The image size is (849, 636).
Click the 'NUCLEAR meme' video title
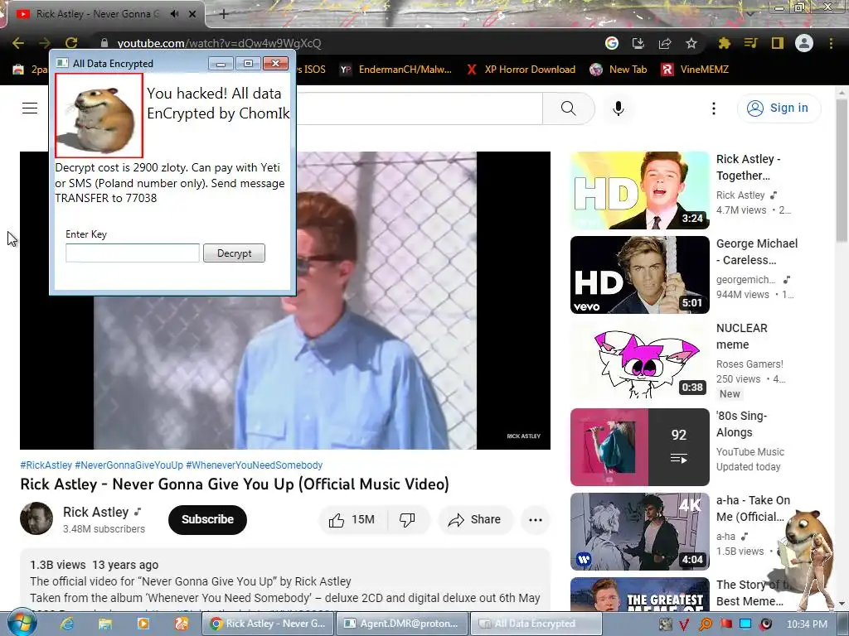coord(742,336)
